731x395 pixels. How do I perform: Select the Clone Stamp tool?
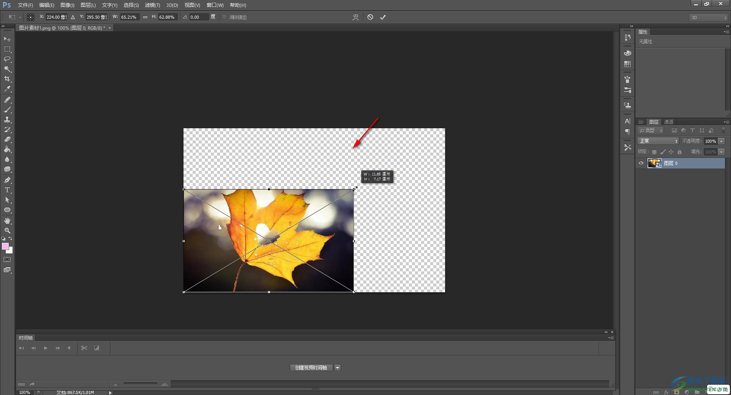point(7,119)
